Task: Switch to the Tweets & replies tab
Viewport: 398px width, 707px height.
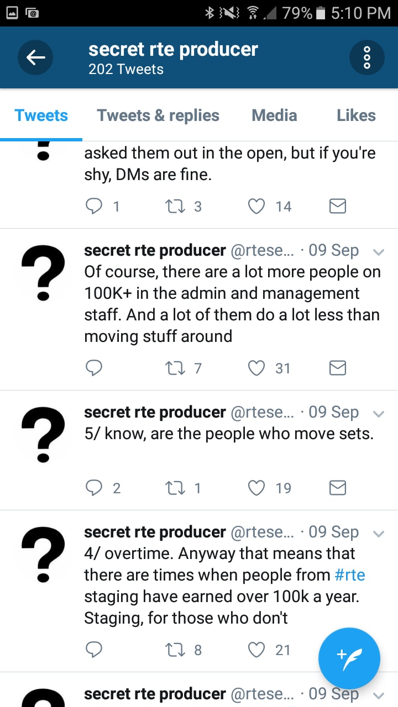Action: tap(158, 115)
